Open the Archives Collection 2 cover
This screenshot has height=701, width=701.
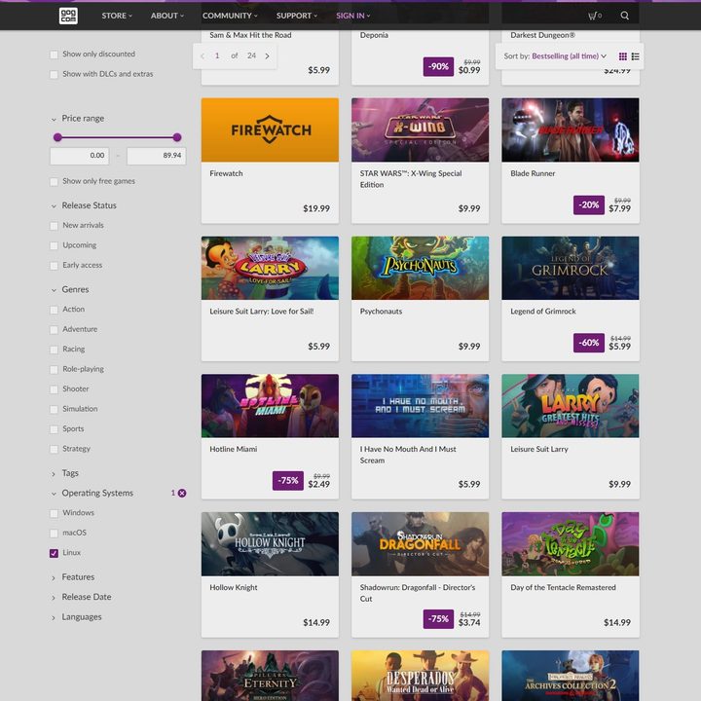(571, 676)
